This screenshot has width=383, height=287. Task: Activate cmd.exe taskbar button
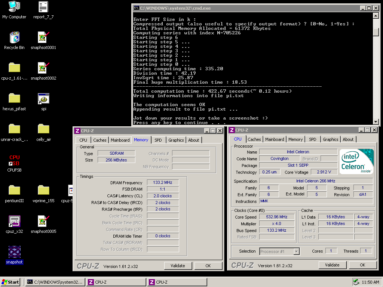pyautogui.click(x=55, y=282)
